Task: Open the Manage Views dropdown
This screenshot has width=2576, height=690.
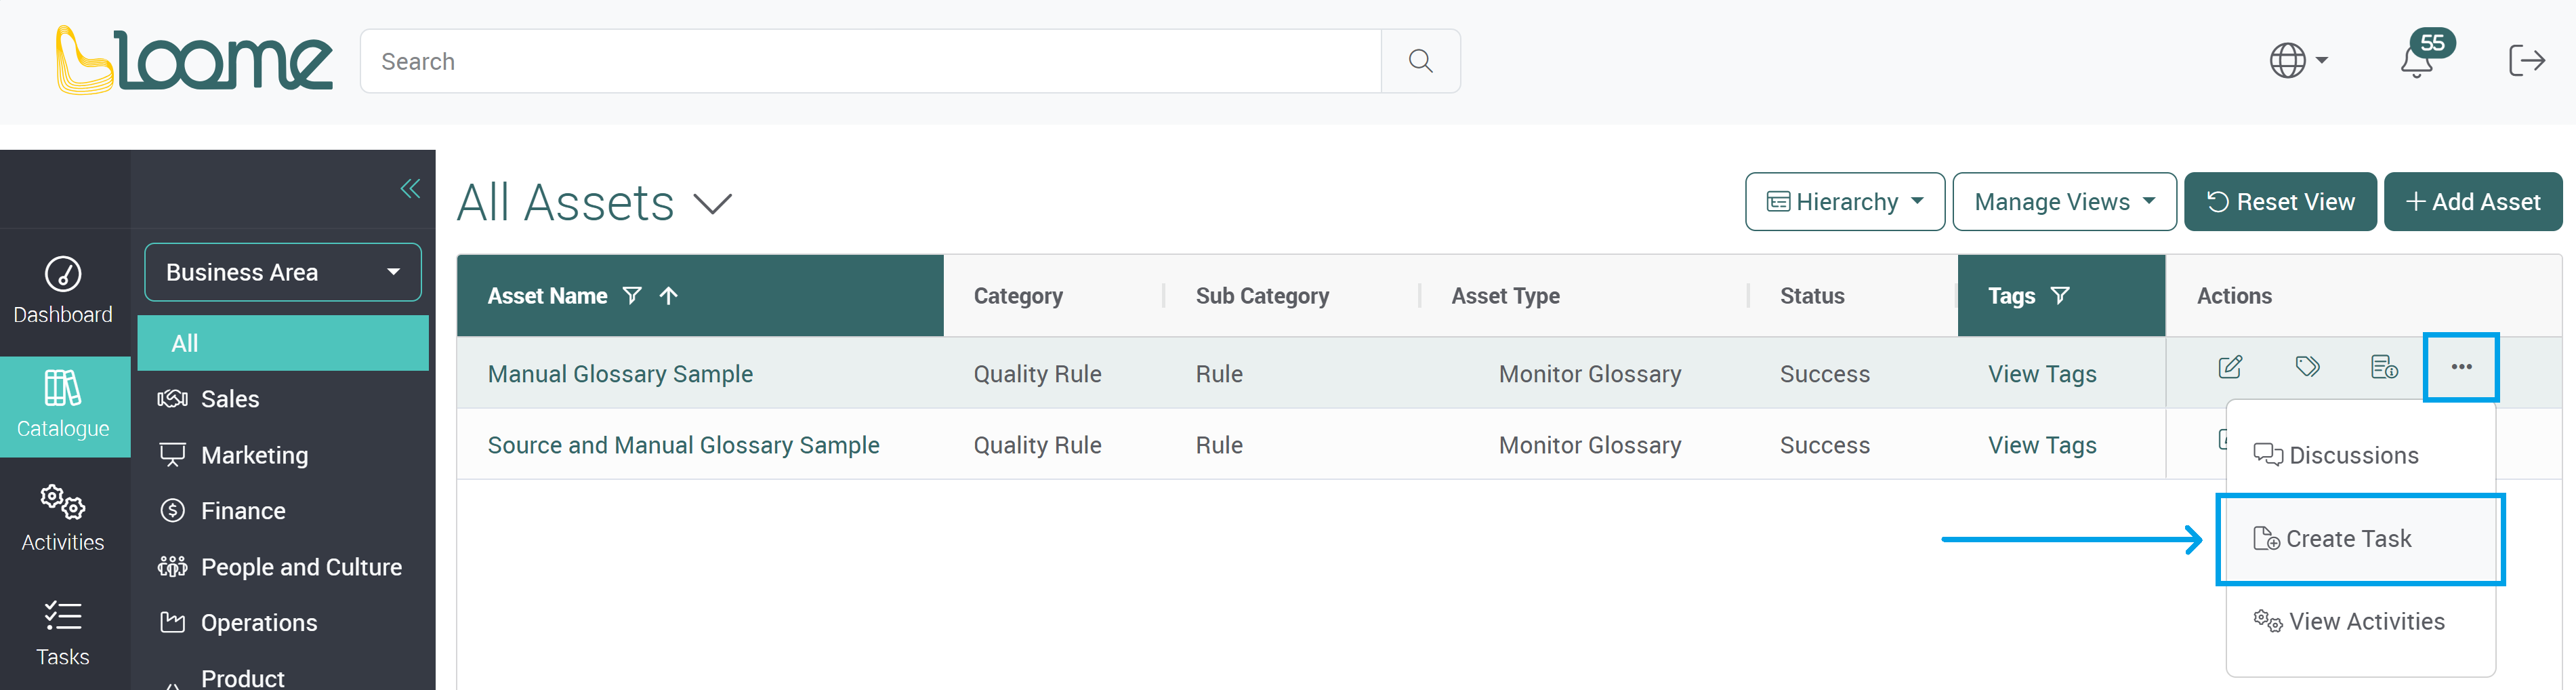Action: pyautogui.click(x=2064, y=201)
